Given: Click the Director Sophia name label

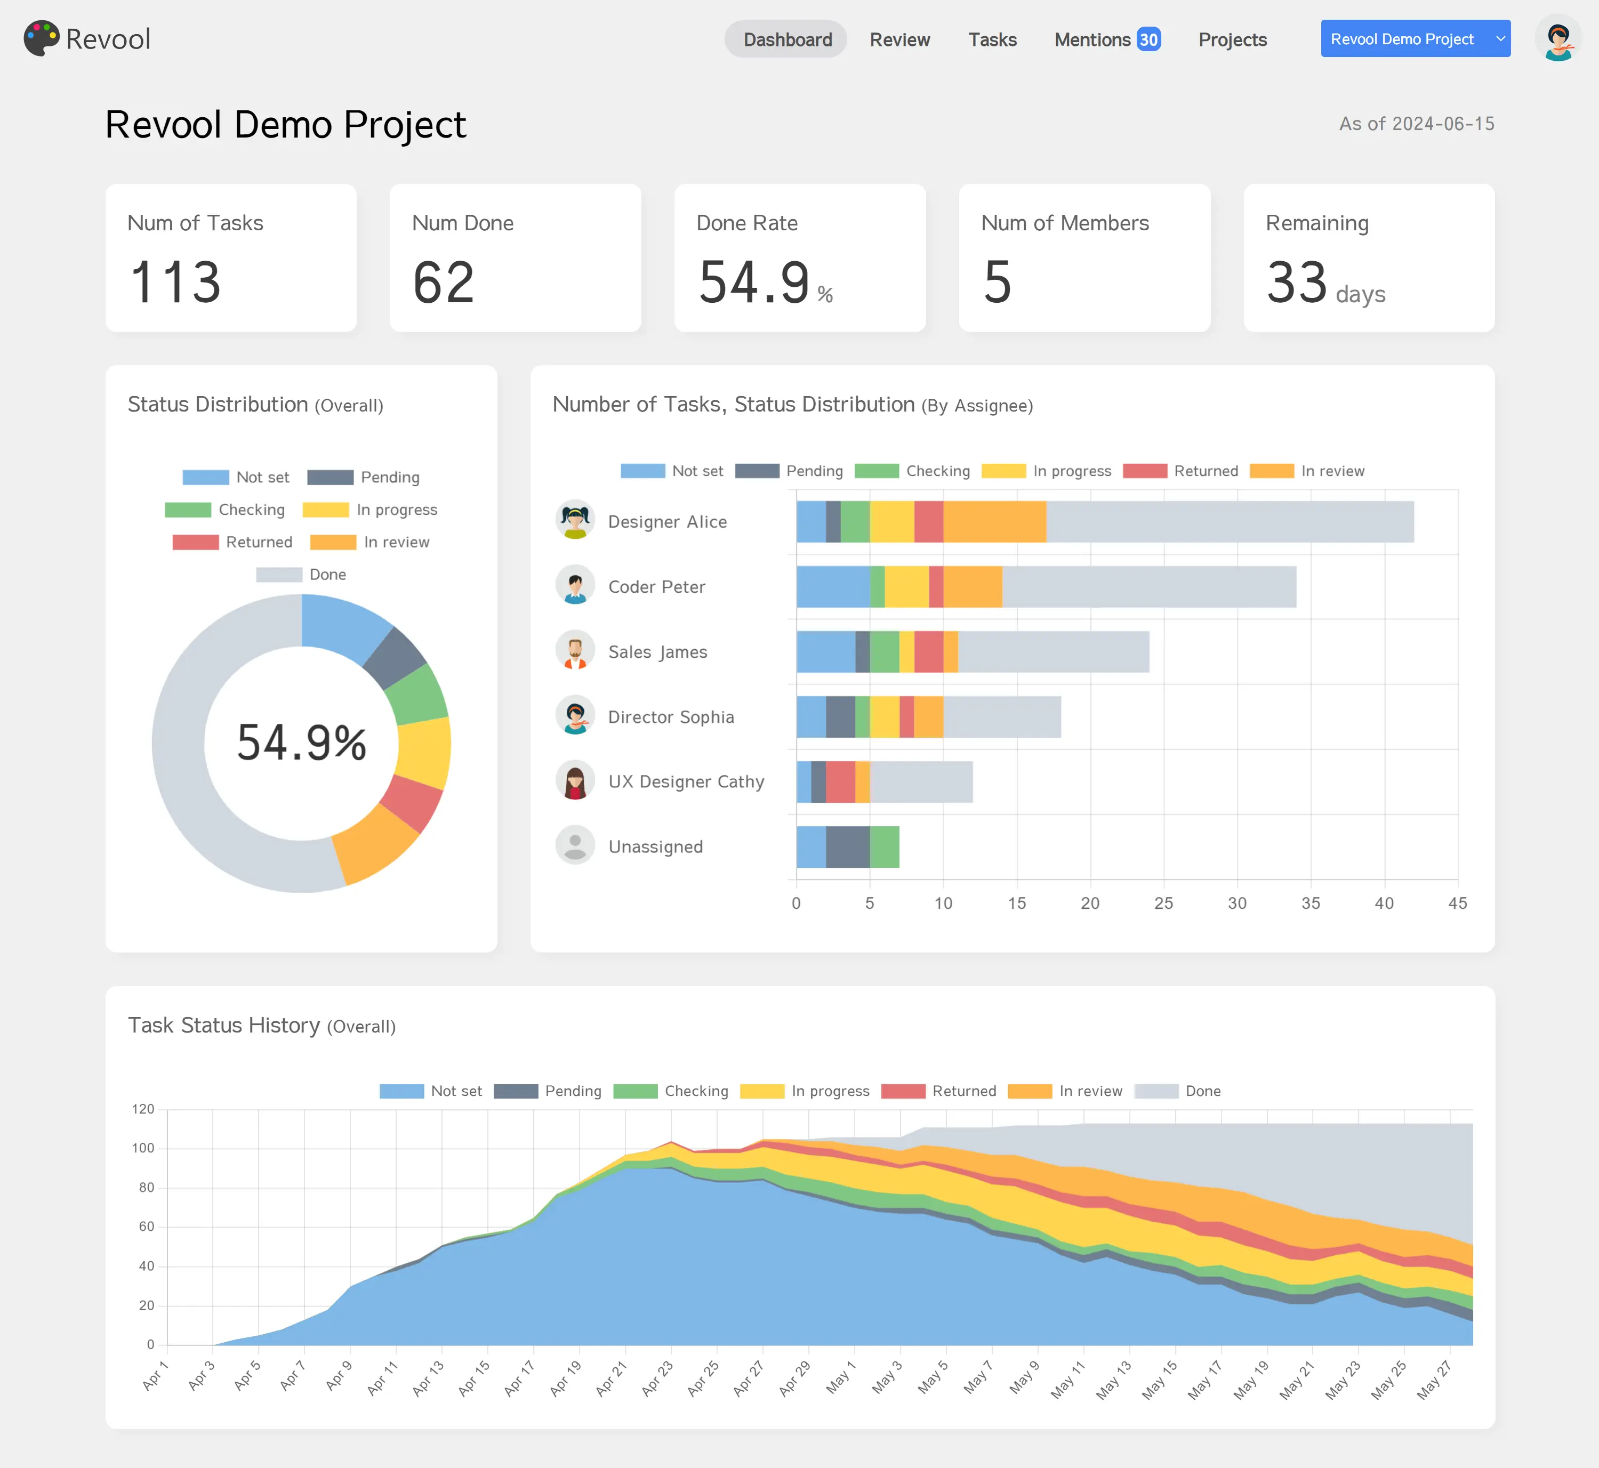Looking at the screenshot, I should [671, 717].
